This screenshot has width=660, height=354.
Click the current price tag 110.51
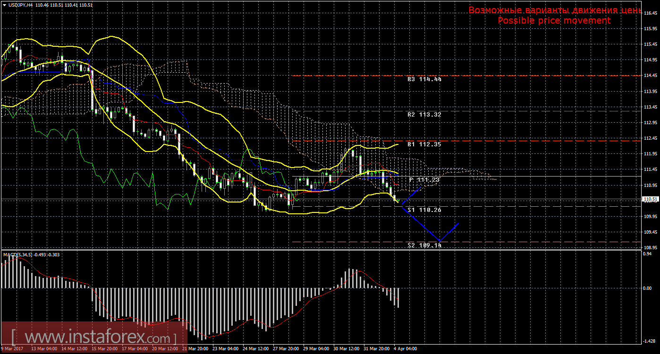pos(651,200)
